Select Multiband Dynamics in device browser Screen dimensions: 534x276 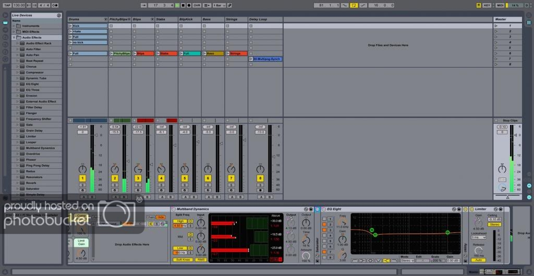[x=40, y=148]
